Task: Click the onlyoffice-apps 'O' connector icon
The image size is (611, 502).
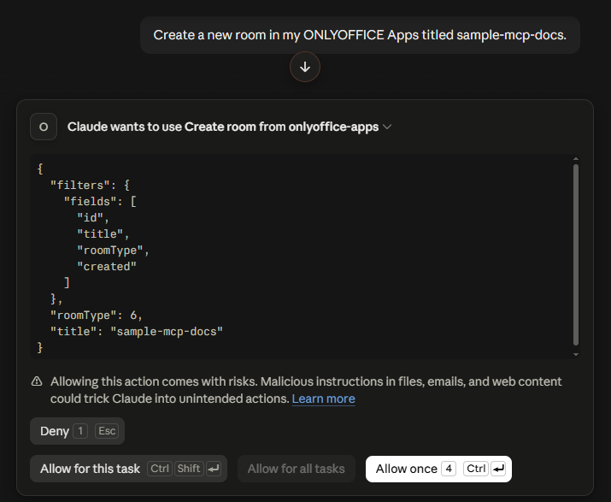Action: pyautogui.click(x=44, y=127)
